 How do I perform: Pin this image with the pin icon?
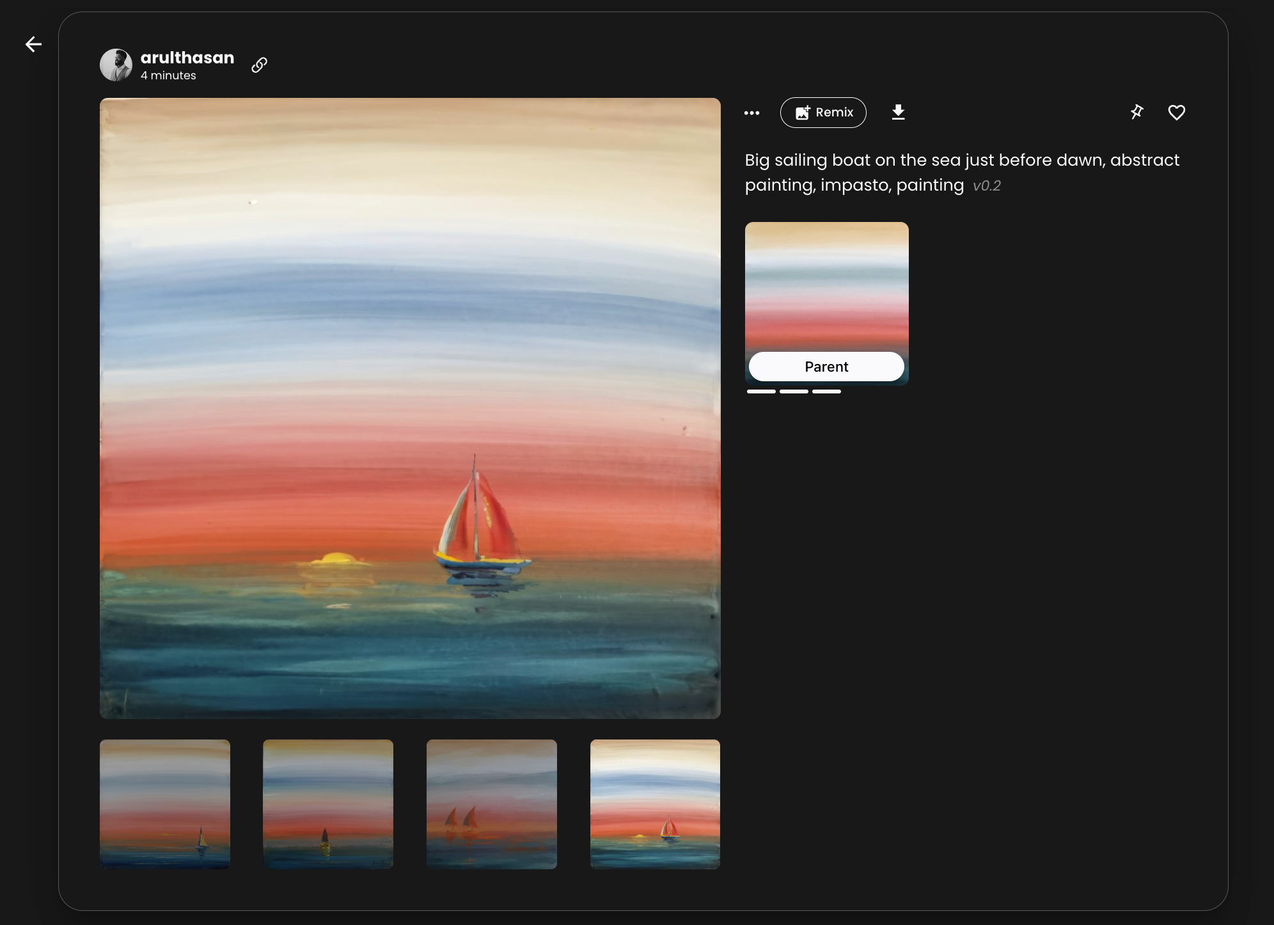pyautogui.click(x=1136, y=113)
